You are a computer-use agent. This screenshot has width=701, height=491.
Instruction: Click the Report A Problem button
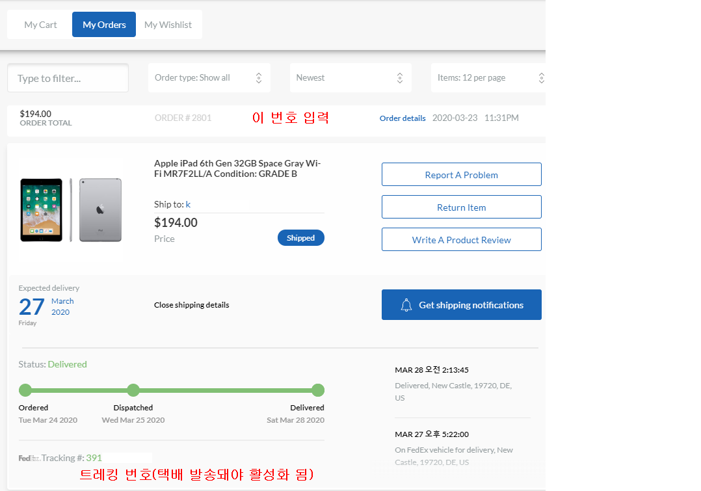(x=462, y=174)
